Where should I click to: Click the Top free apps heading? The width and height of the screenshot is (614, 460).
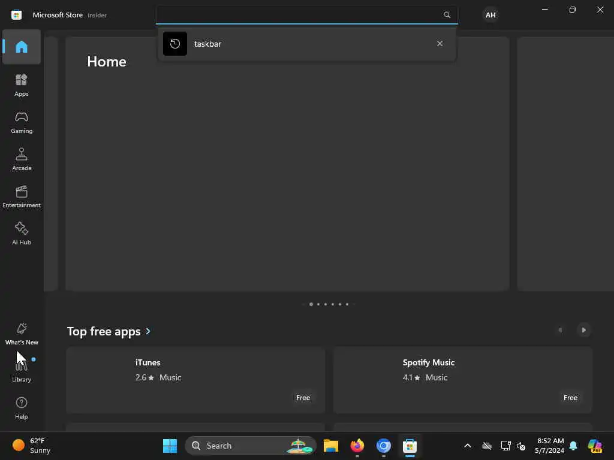[x=104, y=331]
